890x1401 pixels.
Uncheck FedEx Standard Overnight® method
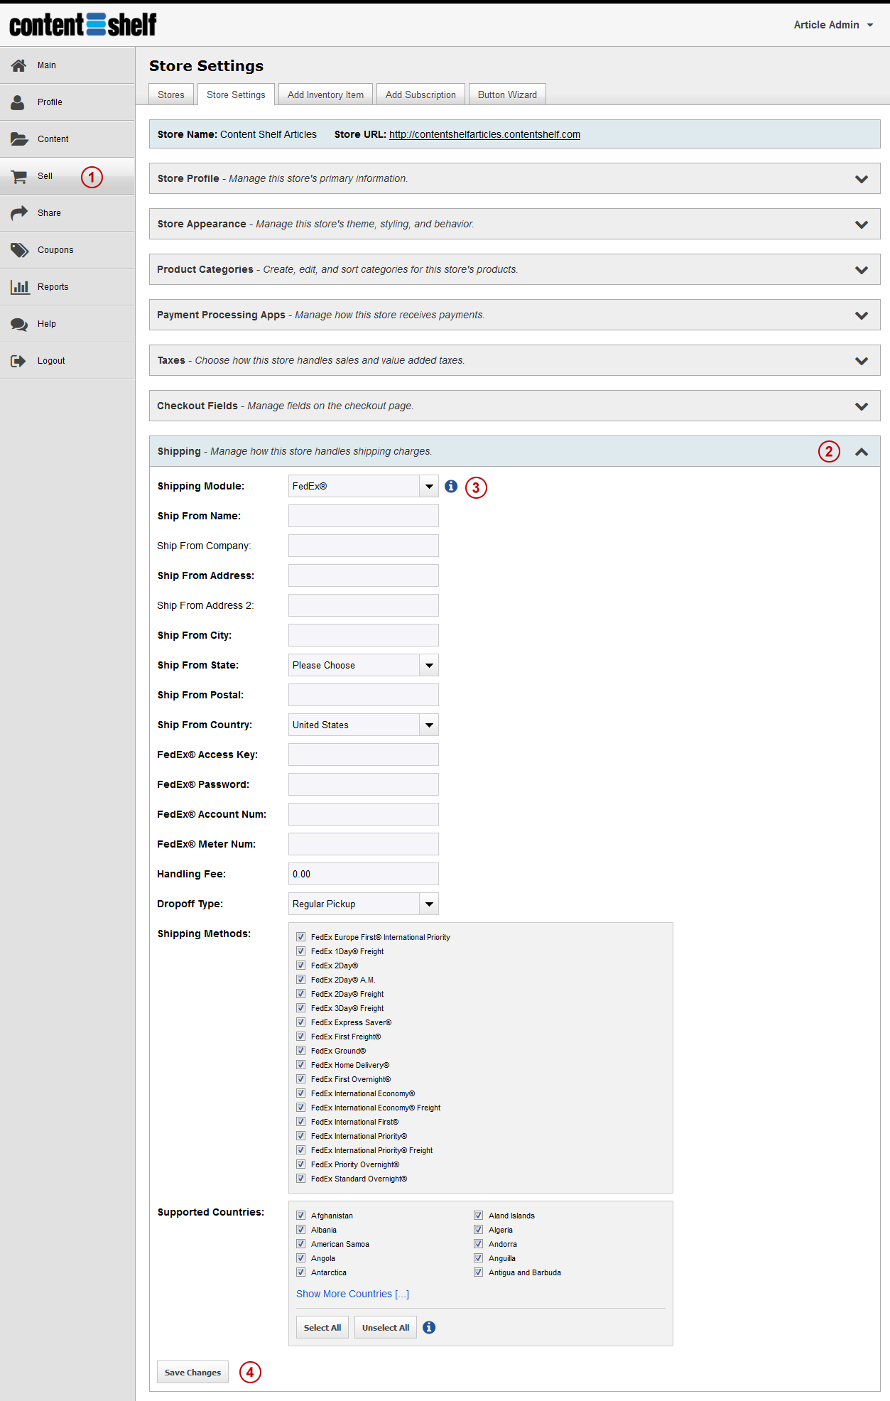click(x=301, y=1179)
